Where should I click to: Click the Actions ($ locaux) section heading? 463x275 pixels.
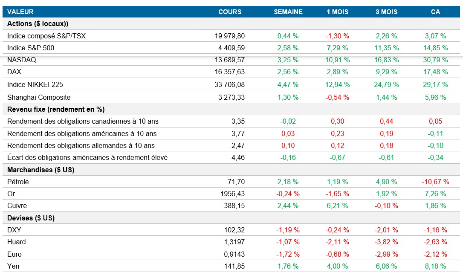pyautogui.click(x=38, y=24)
